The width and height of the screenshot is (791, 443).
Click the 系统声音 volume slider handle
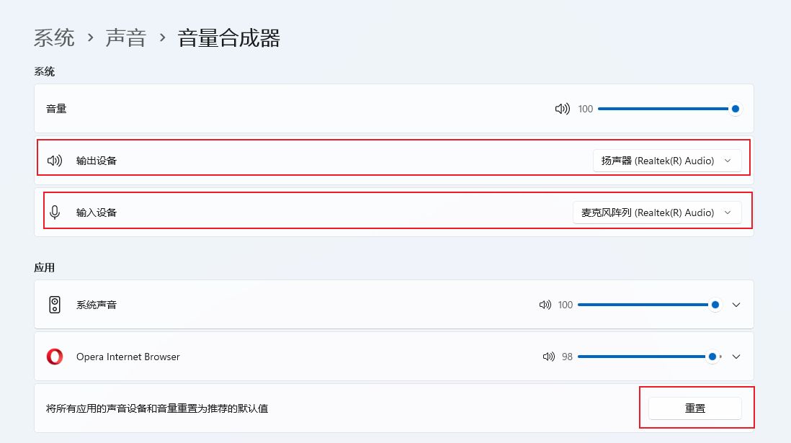tap(715, 305)
